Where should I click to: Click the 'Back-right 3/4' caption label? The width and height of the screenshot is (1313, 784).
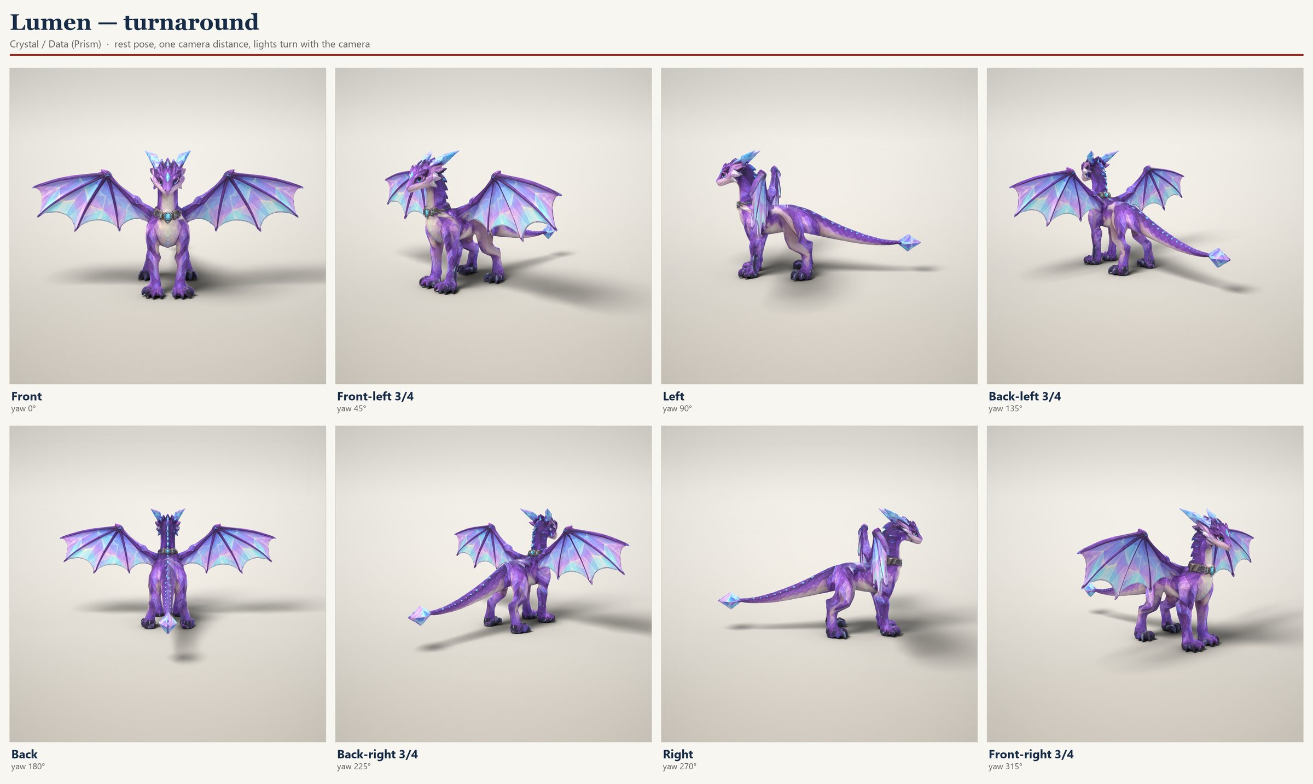click(377, 754)
